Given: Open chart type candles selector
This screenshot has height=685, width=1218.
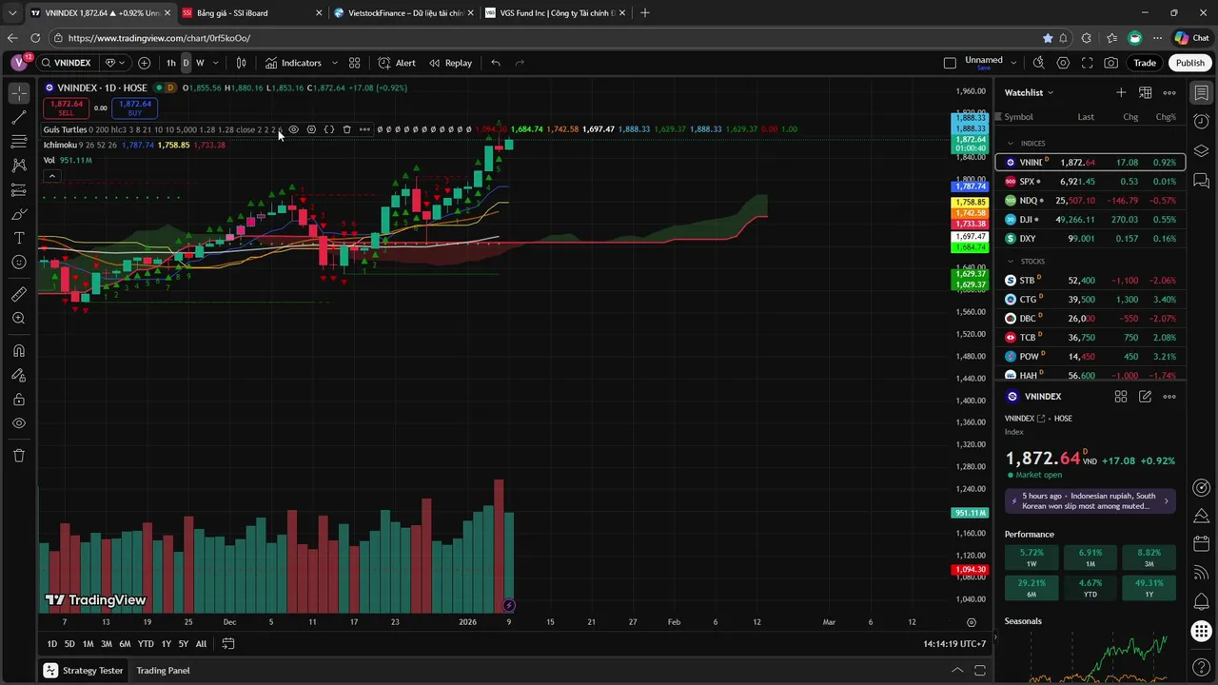Looking at the screenshot, I should 242,63.
